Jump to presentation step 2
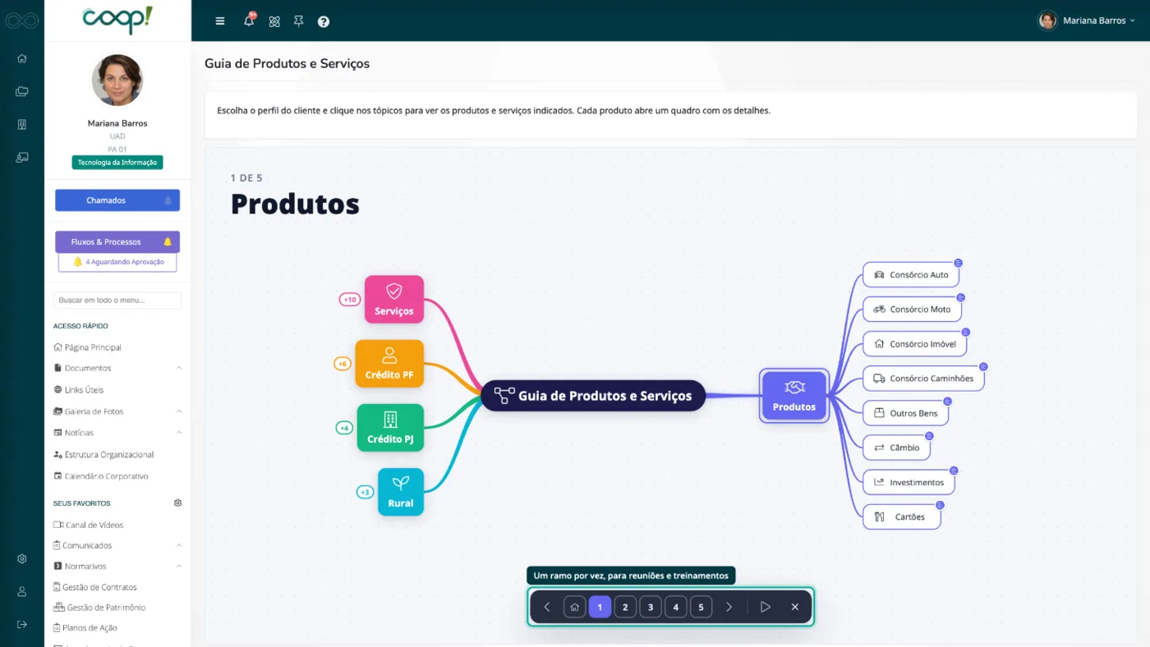Image resolution: width=1150 pixels, height=647 pixels. point(625,608)
